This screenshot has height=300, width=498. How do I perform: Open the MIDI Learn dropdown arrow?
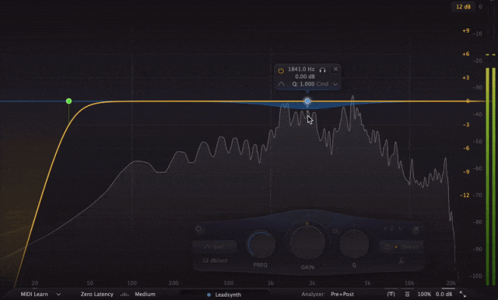(x=58, y=295)
